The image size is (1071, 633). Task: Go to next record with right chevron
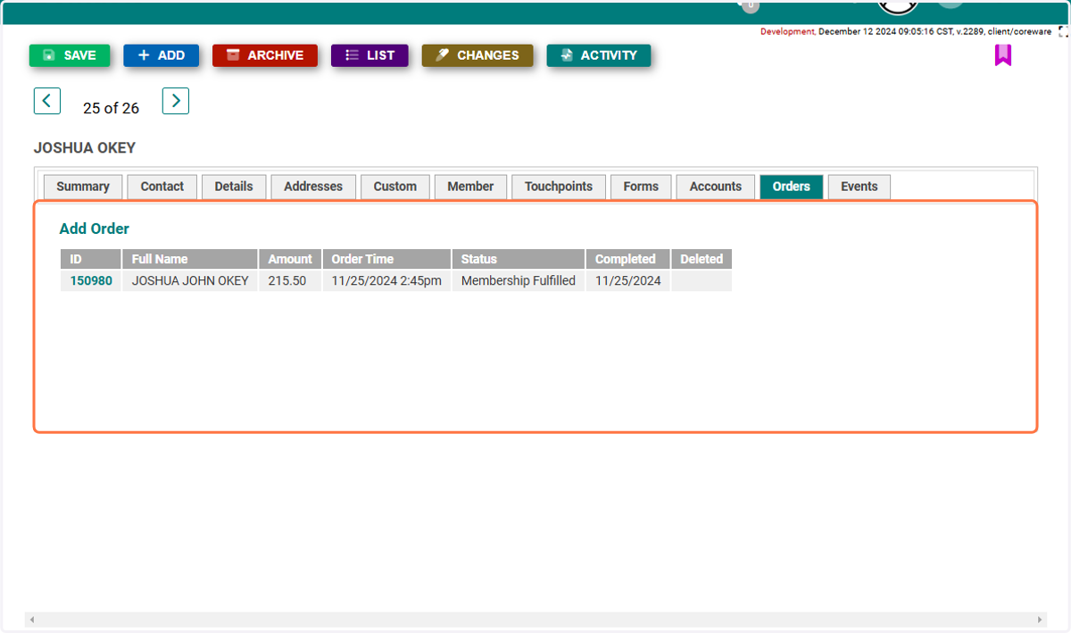click(x=176, y=101)
